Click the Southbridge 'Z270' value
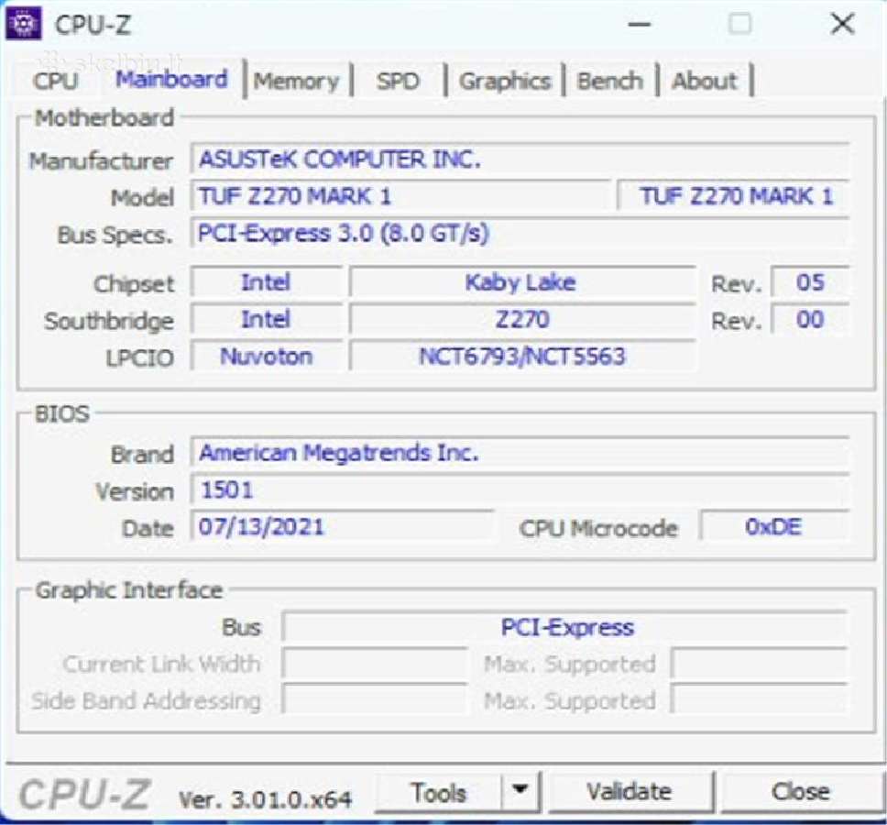The height and width of the screenshot is (825, 887). click(522, 319)
